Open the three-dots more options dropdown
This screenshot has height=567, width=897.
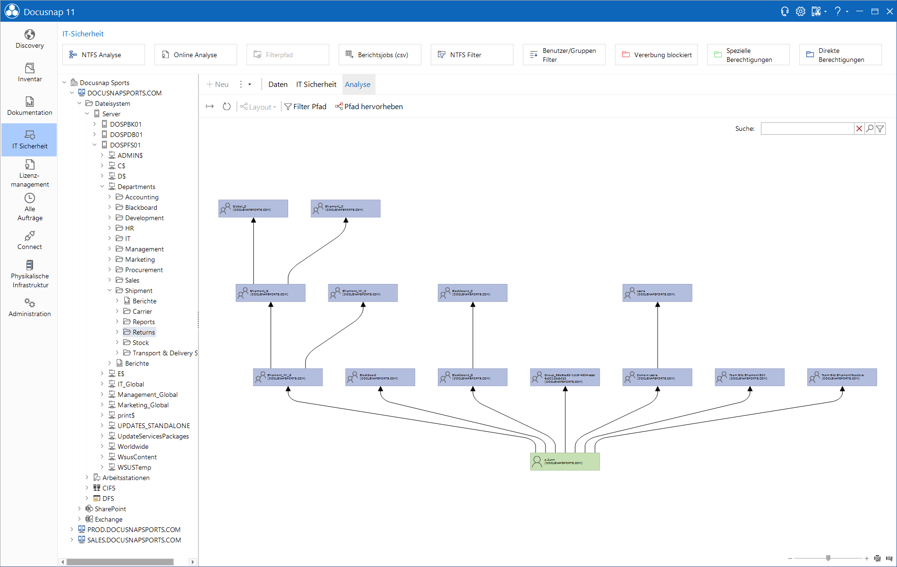[245, 85]
